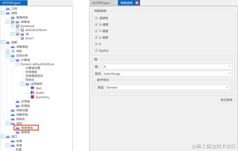The height and width of the screenshot is (151, 238).
Task: Close the 残差曲线 tab
Action: coord(137,3)
